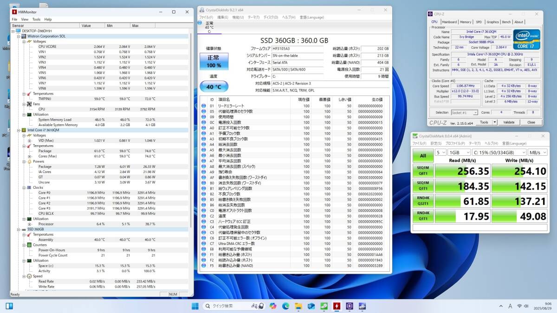Switch to HWMonitor via red lightning taskbar icon
The width and height of the screenshot is (557, 313).
pos(337,306)
